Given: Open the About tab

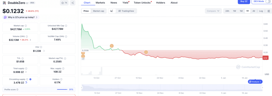Looking at the screenshot, I should [x=174, y=3].
